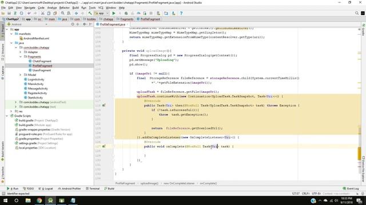The image size is (366, 205).
Task: Click the Profile app icon
Action: coord(138,13)
